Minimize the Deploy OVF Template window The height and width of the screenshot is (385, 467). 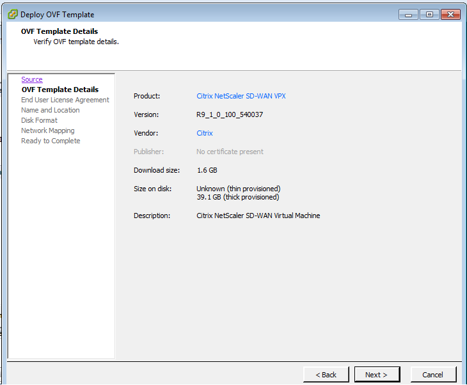408,14
